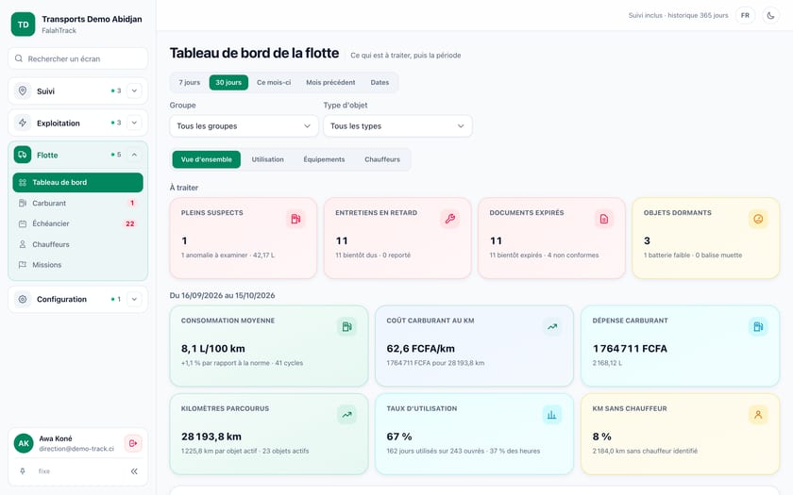Toggle the fixe sidebar pin option
This screenshot has height=495, width=793.
tap(44, 471)
